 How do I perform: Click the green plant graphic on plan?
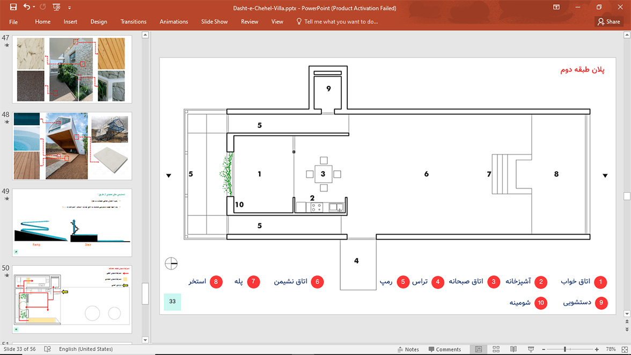click(226, 174)
